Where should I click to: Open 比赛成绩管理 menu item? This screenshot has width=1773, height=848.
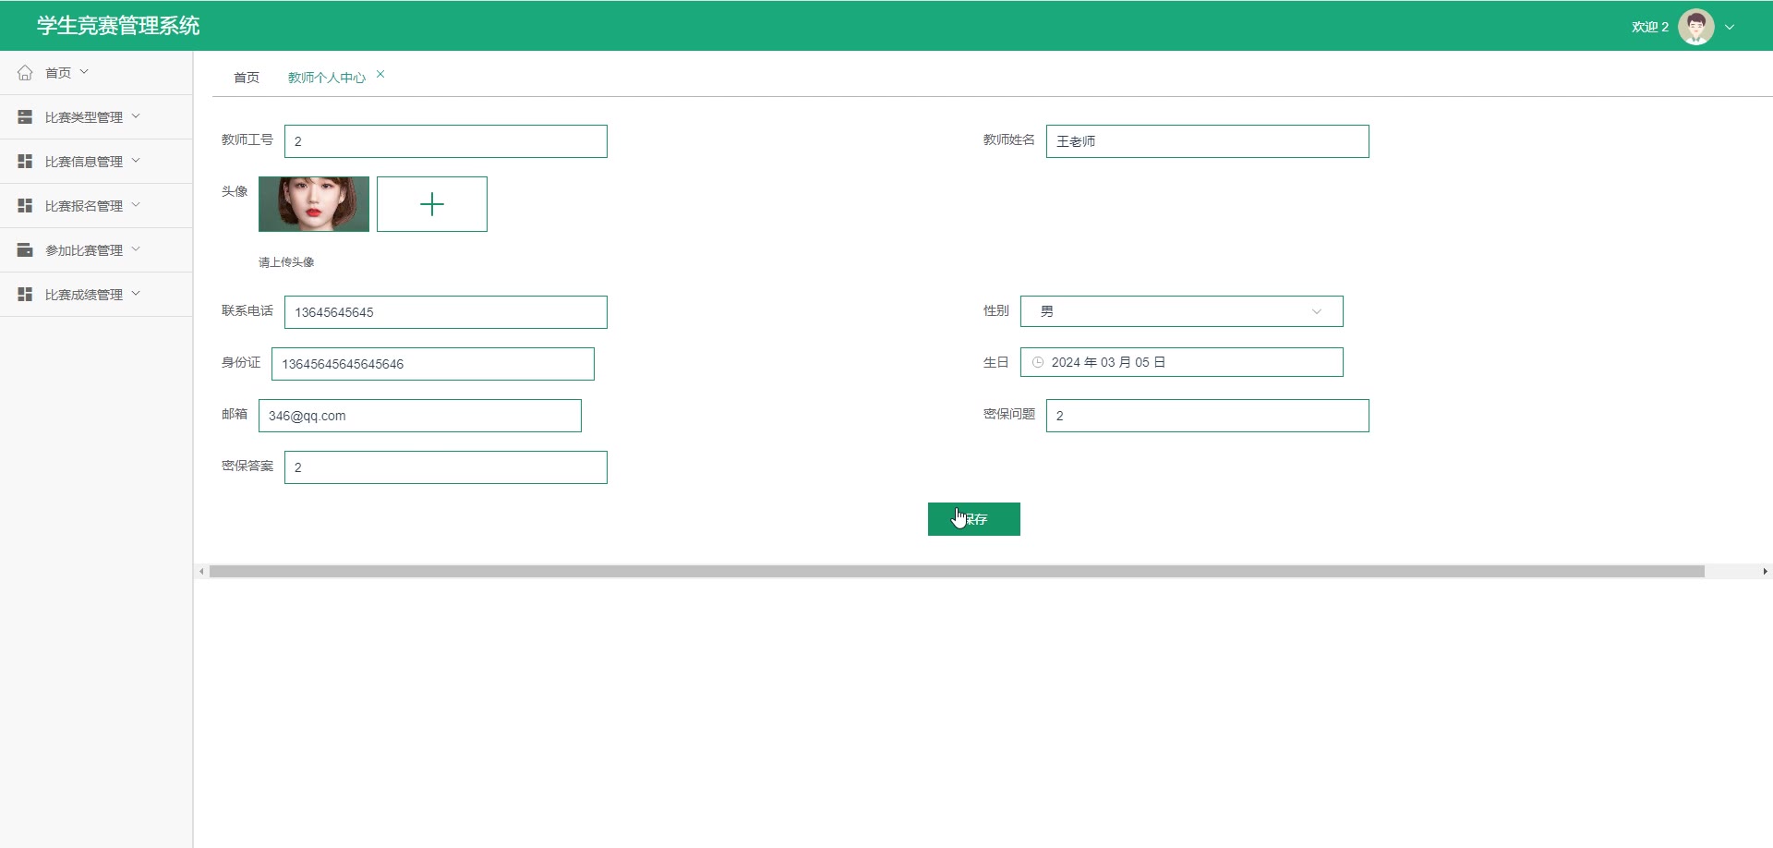click(x=96, y=295)
